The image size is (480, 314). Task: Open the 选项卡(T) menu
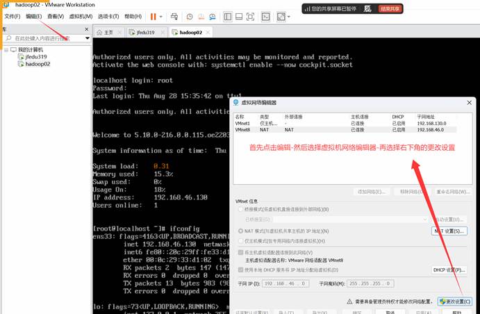[x=108, y=17]
